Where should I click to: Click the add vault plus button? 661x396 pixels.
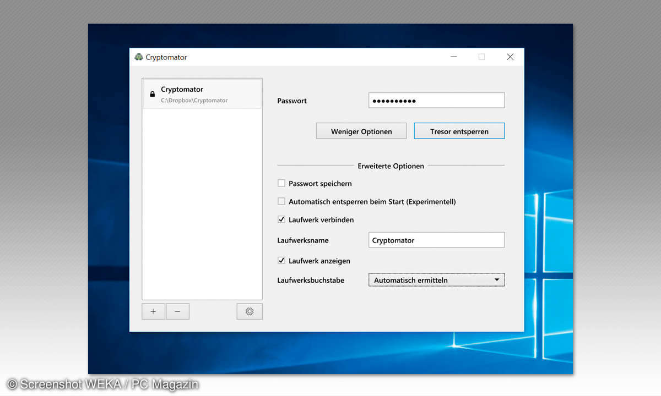coord(153,311)
